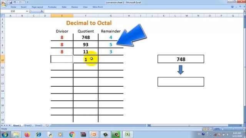The image size is (246, 138).
Task: Open the Excel taskbar button
Action: [x=128, y=135]
